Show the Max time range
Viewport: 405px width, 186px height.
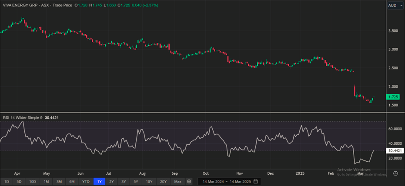pyautogui.click(x=177, y=181)
